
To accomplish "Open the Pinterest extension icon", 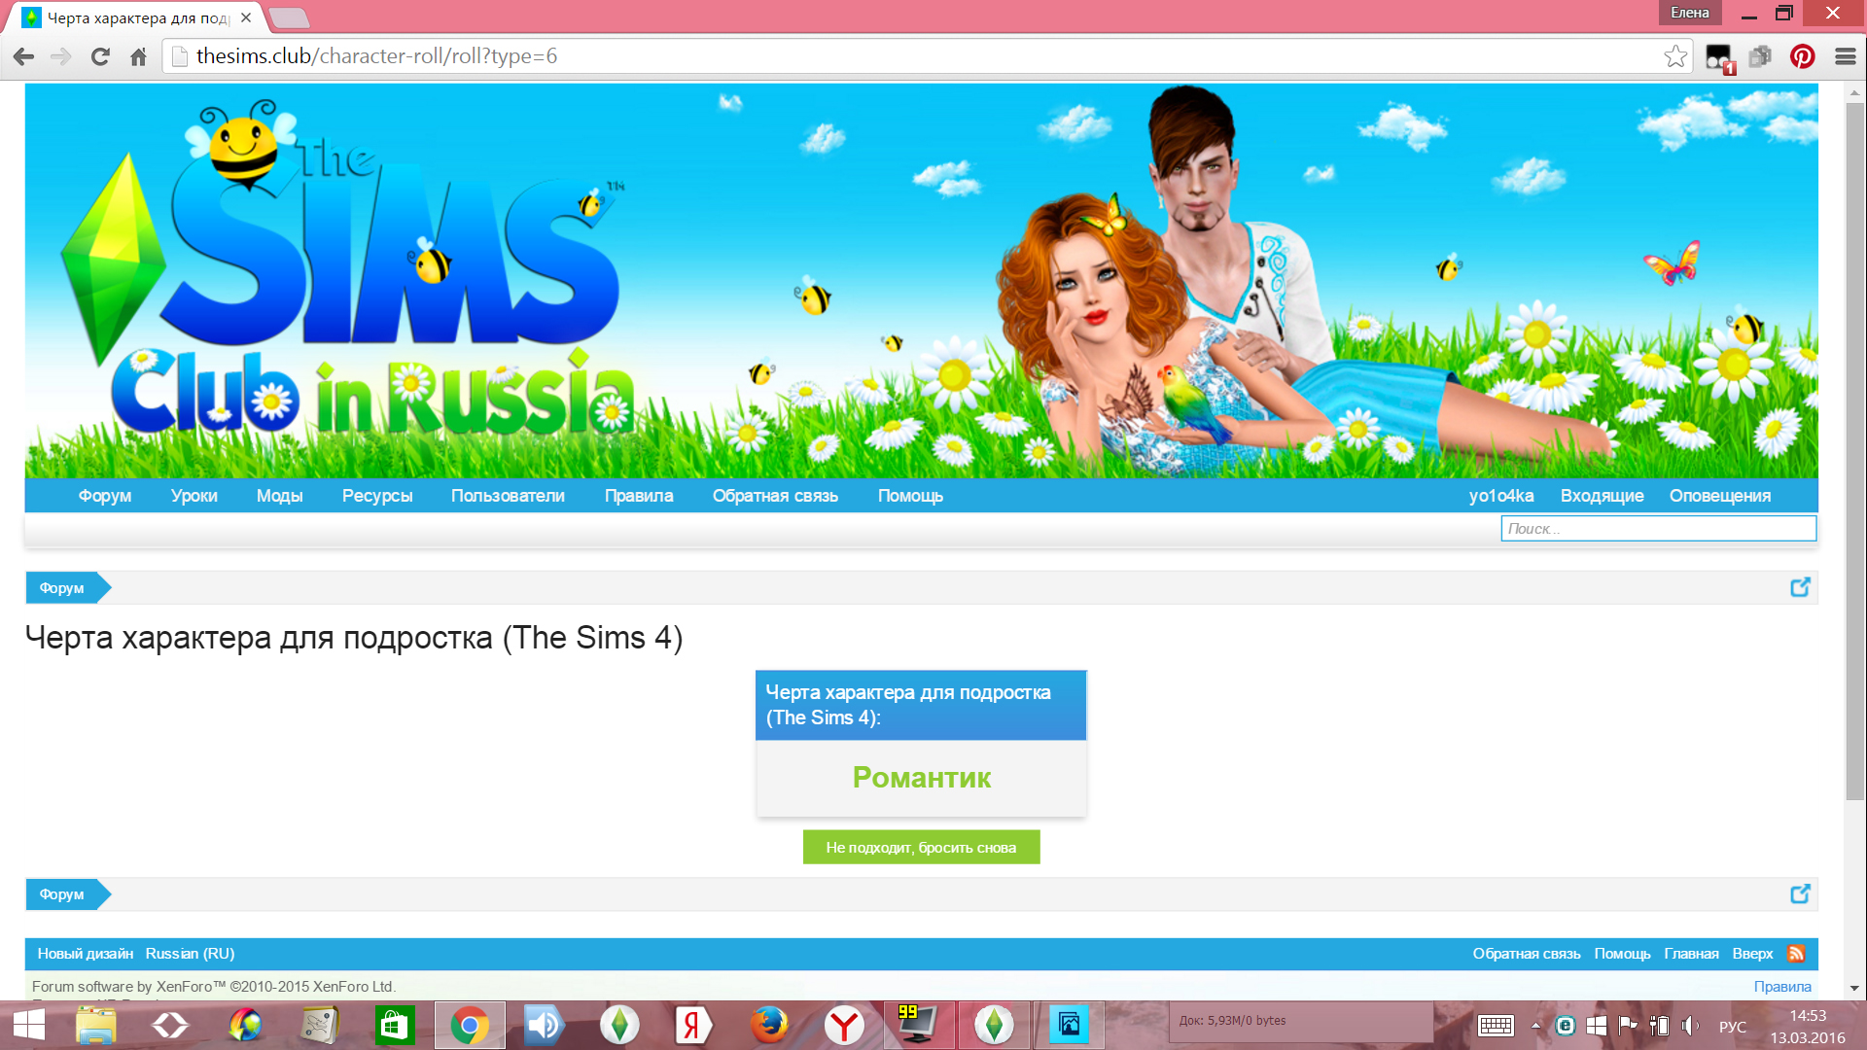I will [x=1803, y=56].
